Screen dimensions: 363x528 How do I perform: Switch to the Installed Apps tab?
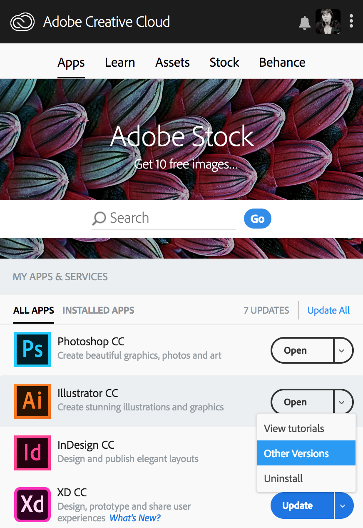point(98,310)
